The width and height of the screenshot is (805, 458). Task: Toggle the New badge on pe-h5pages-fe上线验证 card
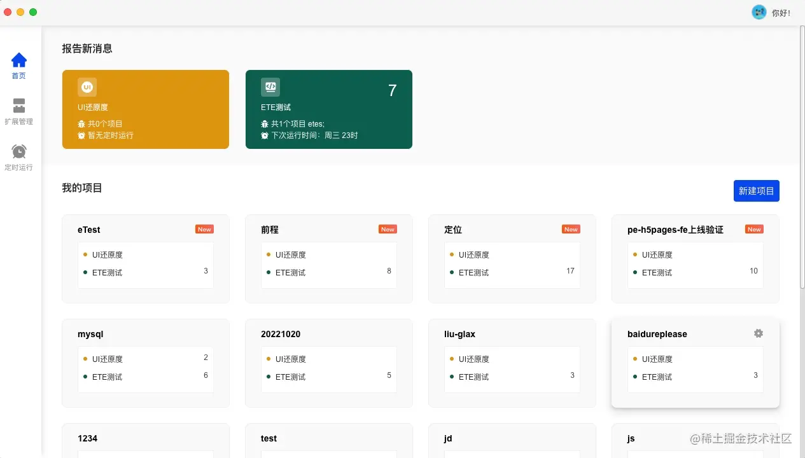click(x=753, y=229)
